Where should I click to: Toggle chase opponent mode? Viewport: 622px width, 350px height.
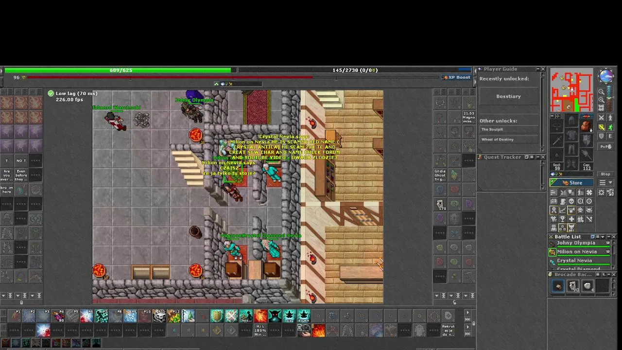pos(610,127)
